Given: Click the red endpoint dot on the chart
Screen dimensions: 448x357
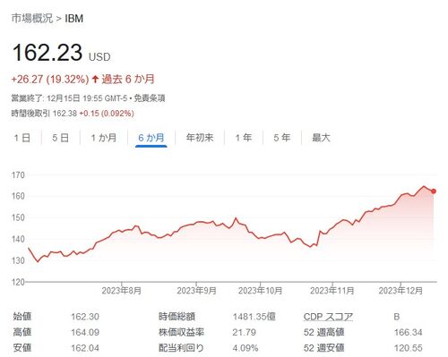Looking at the screenshot, I should [x=434, y=191].
